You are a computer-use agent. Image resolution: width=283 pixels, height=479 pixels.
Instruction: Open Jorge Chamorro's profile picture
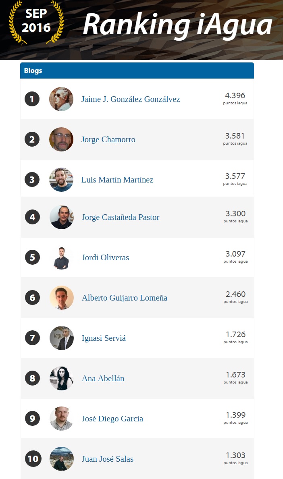tap(61, 139)
